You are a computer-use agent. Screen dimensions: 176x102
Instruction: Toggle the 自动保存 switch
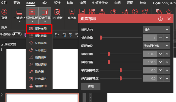coord(17,34)
